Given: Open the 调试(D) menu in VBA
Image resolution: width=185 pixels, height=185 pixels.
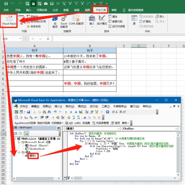Looking at the screenshot, I should pyautogui.click(x=82, y=106).
